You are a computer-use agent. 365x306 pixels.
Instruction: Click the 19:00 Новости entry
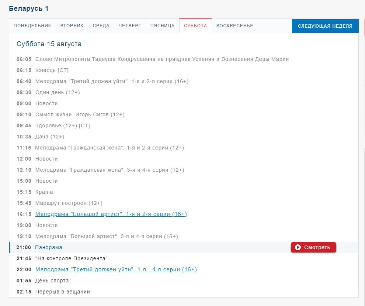coord(37,225)
